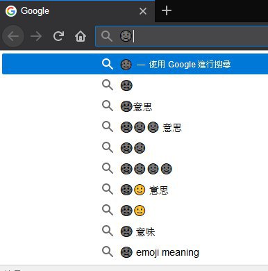Reload the current page

pos(58,36)
